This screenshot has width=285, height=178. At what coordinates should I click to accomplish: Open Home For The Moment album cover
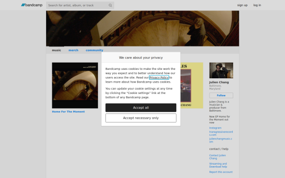tap(75, 85)
